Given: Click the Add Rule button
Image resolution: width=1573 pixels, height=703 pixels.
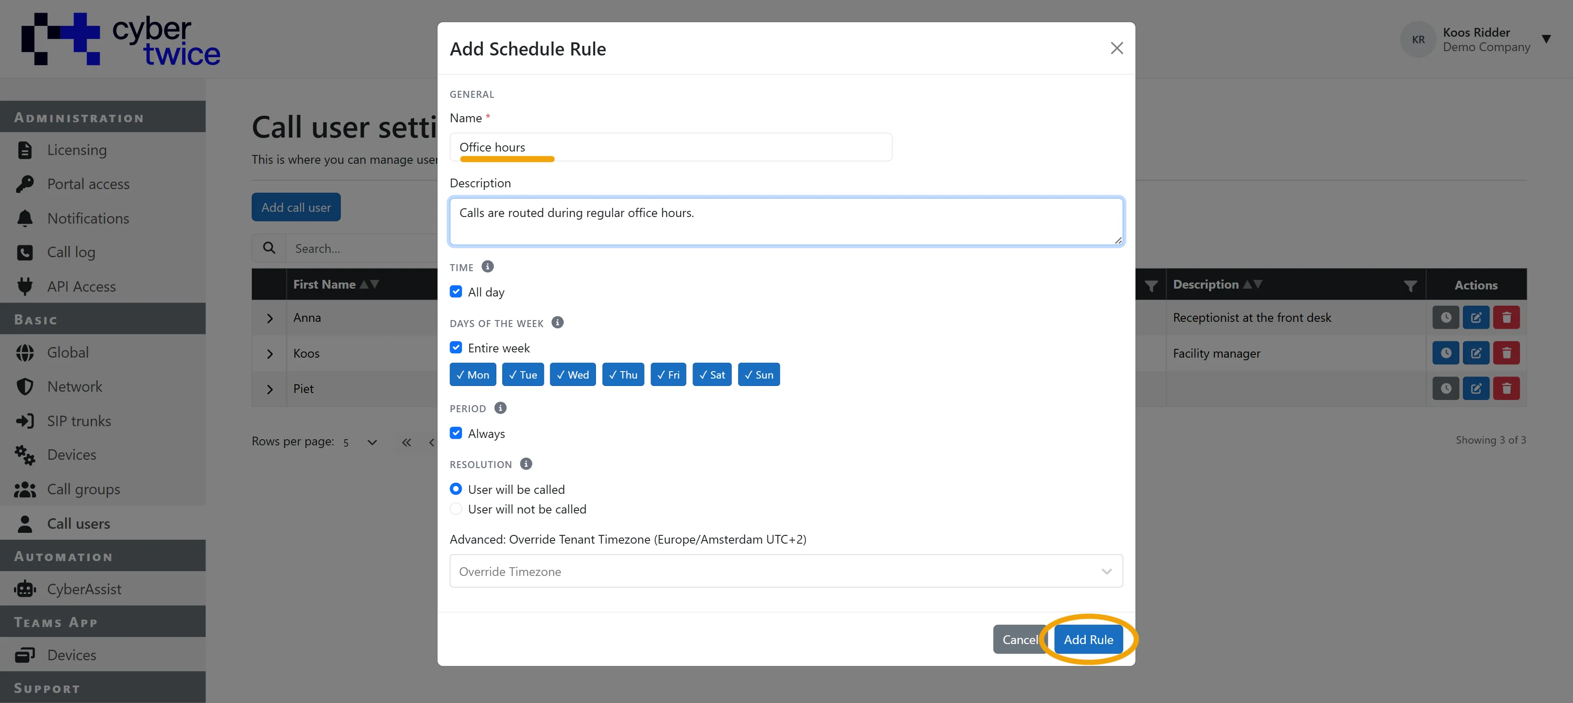Looking at the screenshot, I should tap(1088, 640).
